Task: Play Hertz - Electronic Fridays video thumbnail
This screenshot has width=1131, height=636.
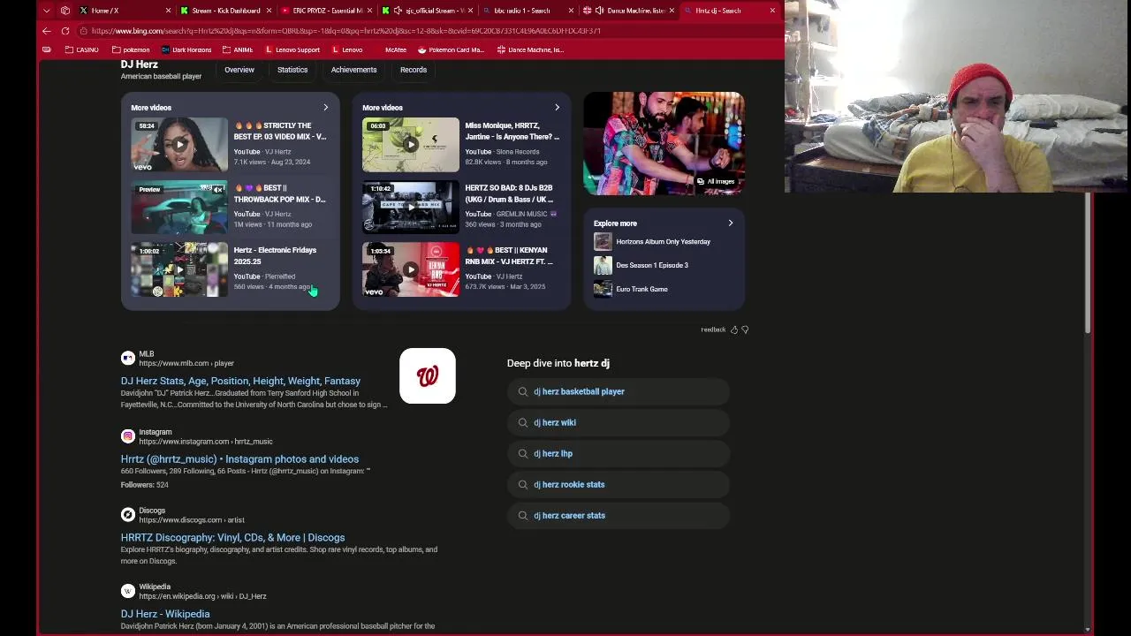Action: point(179,269)
